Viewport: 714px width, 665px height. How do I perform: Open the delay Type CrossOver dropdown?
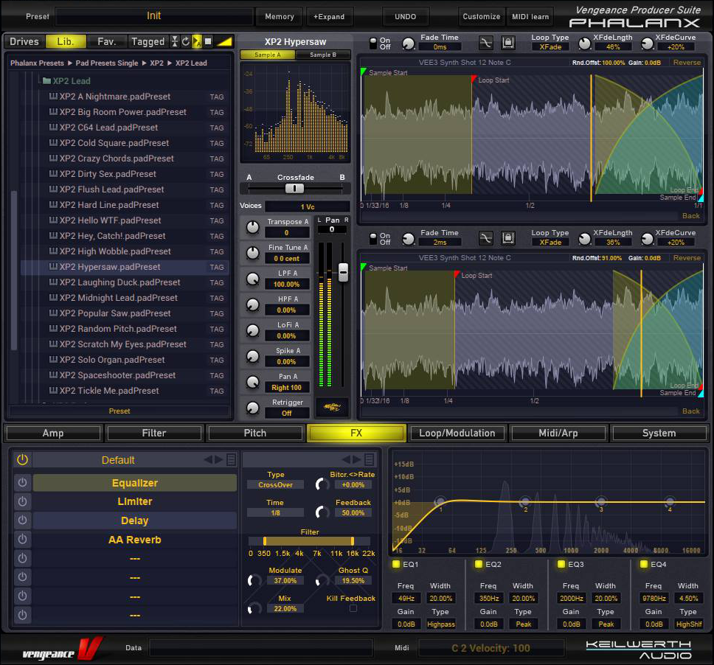pyautogui.click(x=275, y=485)
